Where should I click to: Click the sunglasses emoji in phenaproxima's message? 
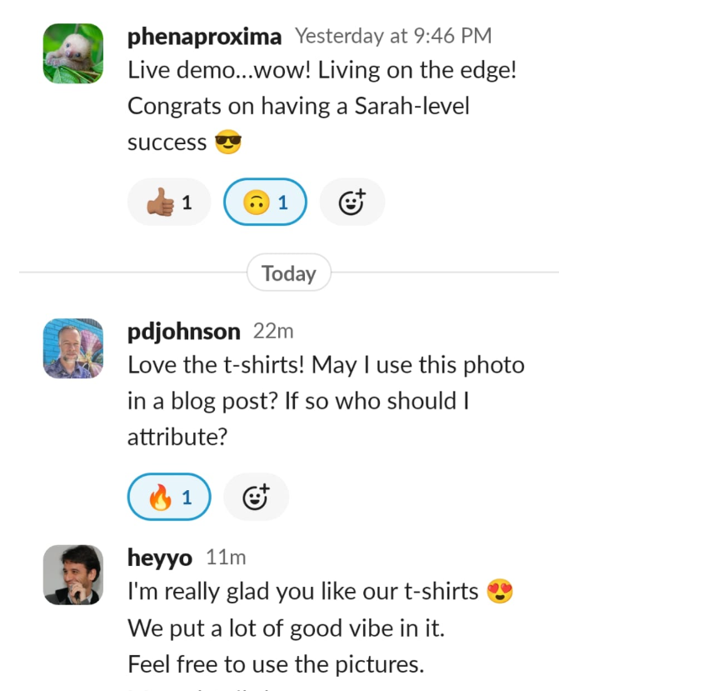227,143
